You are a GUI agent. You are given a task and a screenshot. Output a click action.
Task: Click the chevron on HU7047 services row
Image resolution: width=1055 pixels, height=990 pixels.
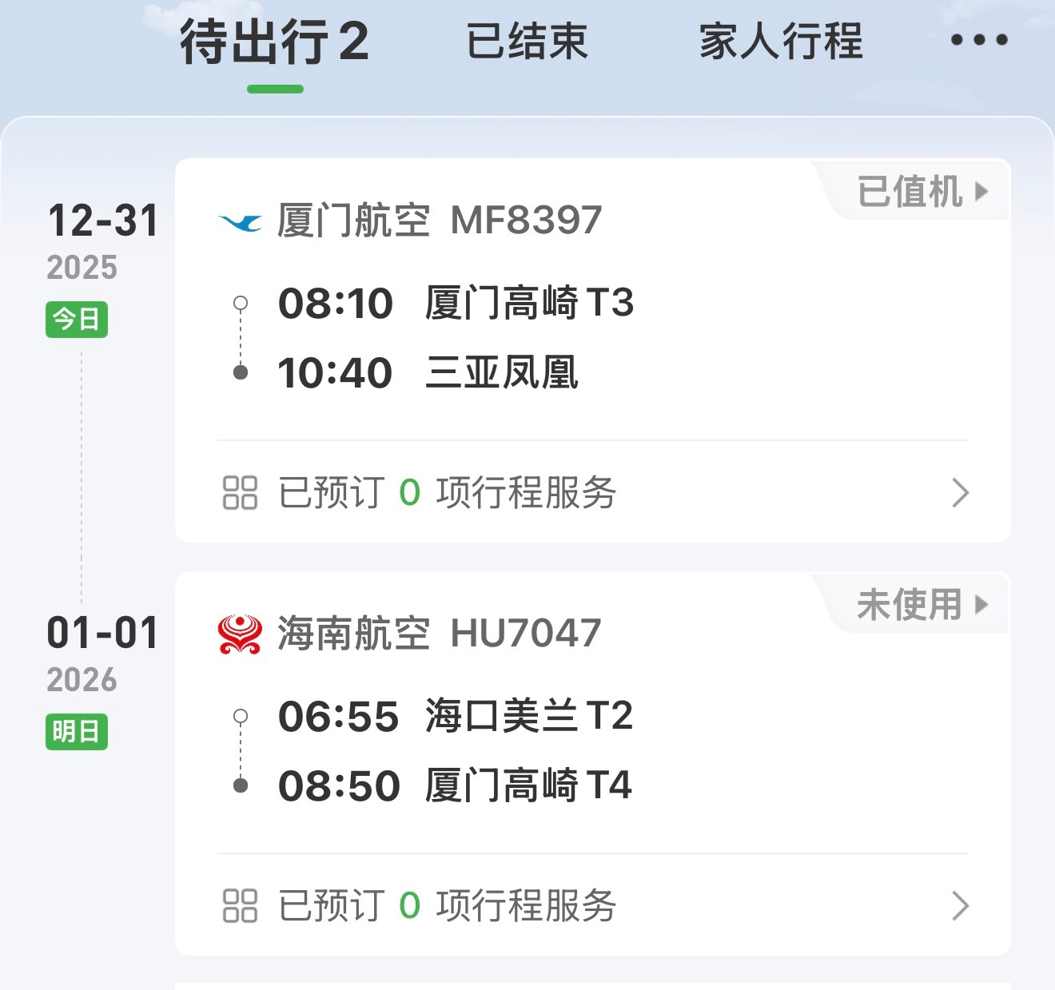[x=961, y=905]
